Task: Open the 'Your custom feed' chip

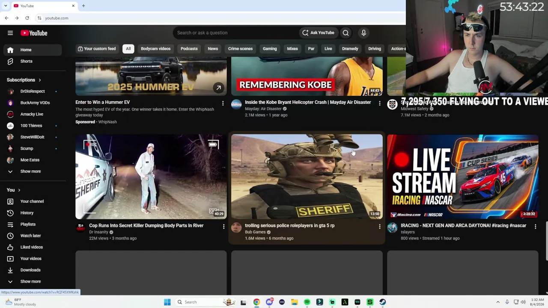Action: (x=97, y=49)
